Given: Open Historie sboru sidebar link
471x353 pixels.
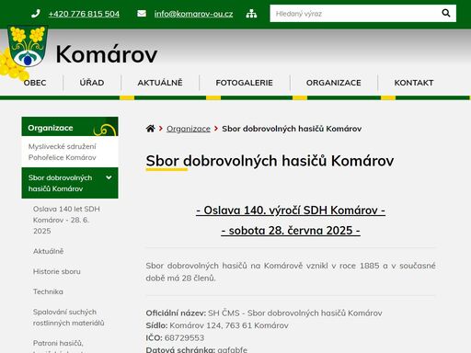Looking at the screenshot, I should (x=57, y=271).
